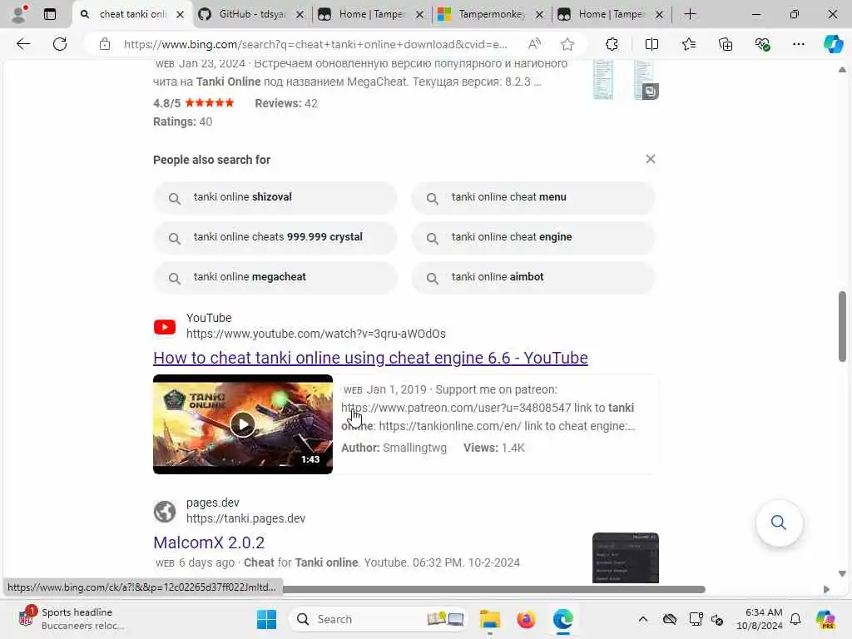Open MalcomX 2.0.2 result

(209, 542)
